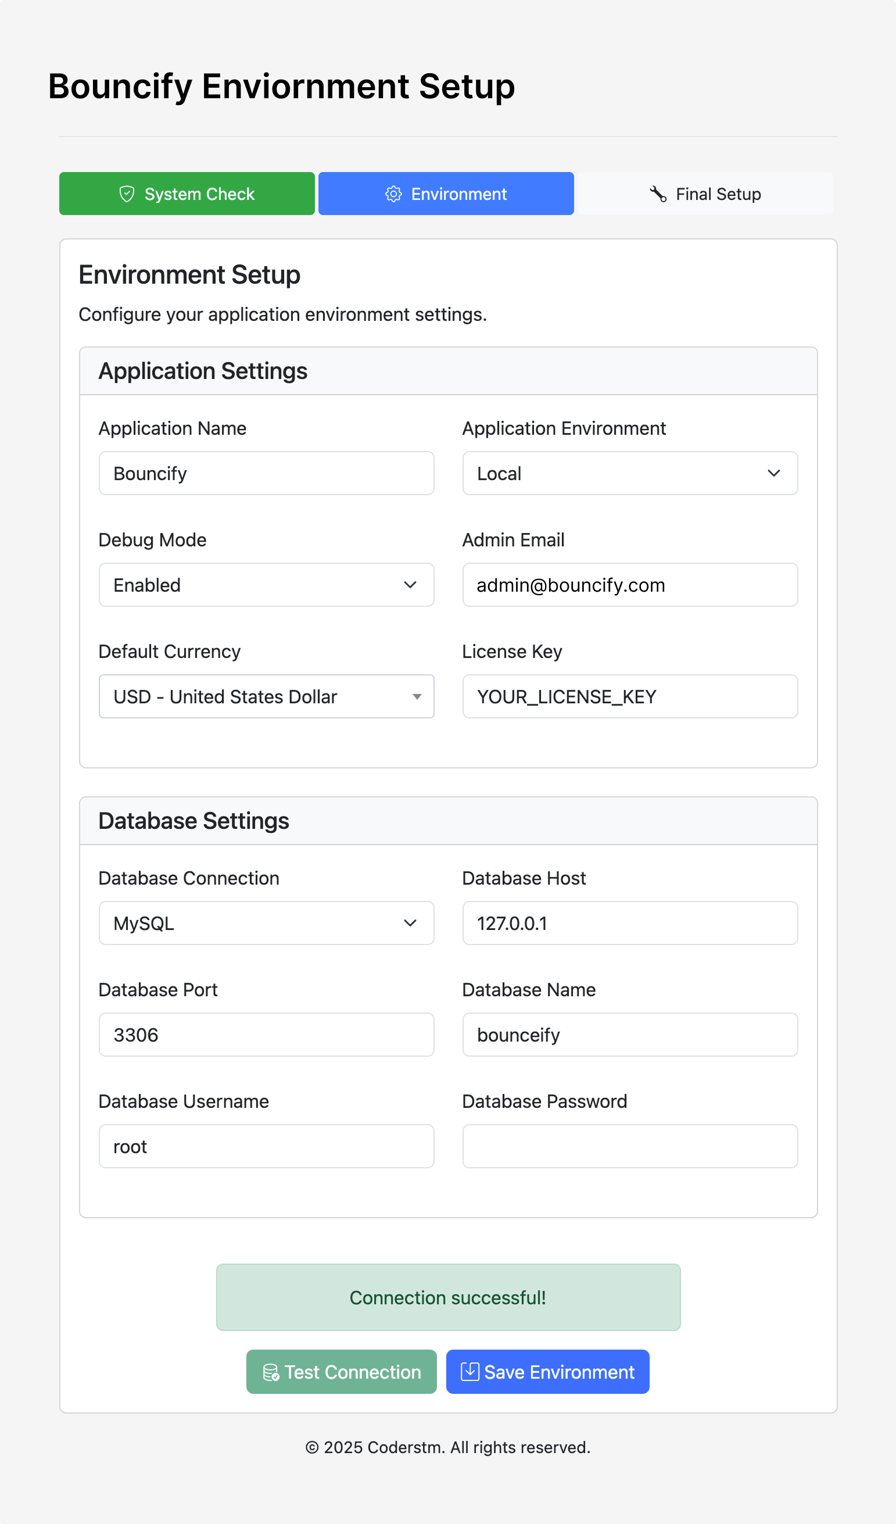The width and height of the screenshot is (896, 1524).
Task: Focus the Application Name field
Action: [266, 473]
